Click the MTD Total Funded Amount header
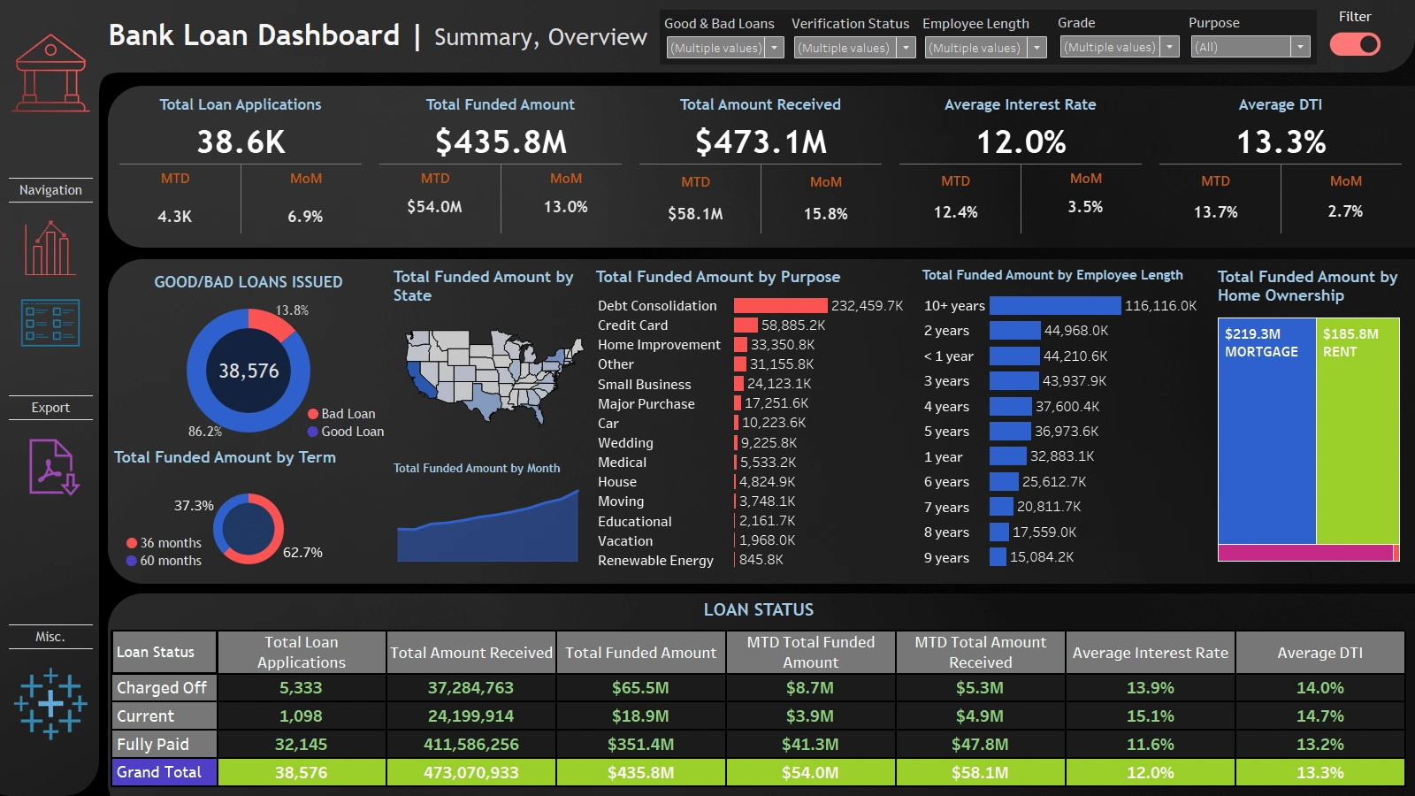Viewport: 1415px width, 796px height. point(810,652)
